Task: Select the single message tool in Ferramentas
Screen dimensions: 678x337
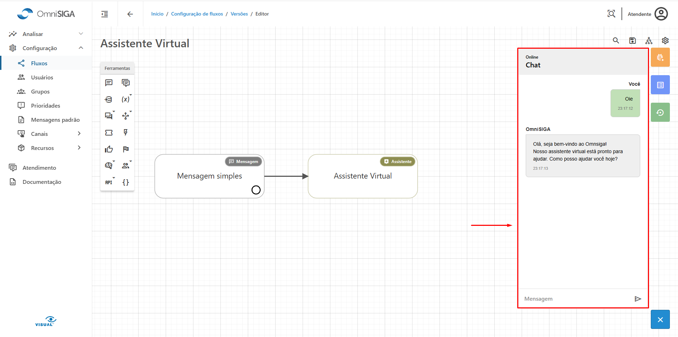Action: [109, 83]
